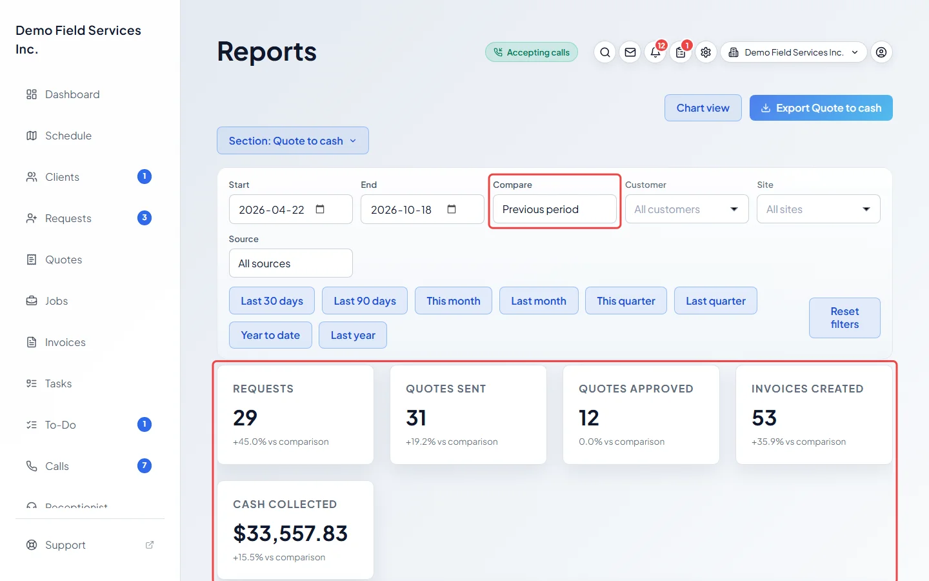Open End date calendar picker icon
929x581 pixels.
point(452,209)
